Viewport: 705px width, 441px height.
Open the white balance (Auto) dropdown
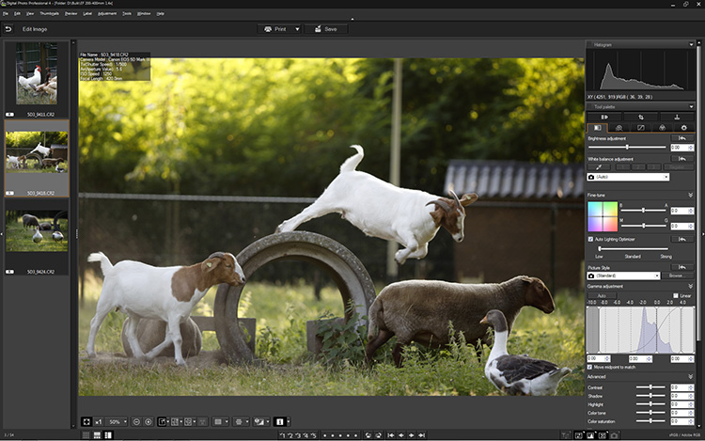628,176
